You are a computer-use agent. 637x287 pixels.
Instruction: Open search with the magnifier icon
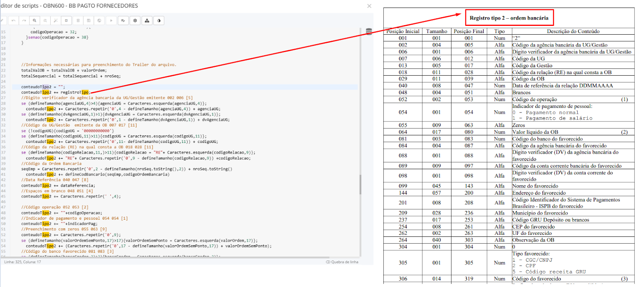tap(35, 21)
